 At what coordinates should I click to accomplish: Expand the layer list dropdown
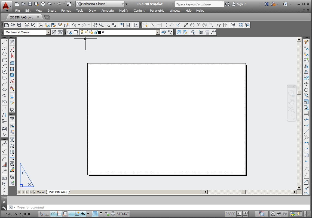pyautogui.click(x=158, y=32)
